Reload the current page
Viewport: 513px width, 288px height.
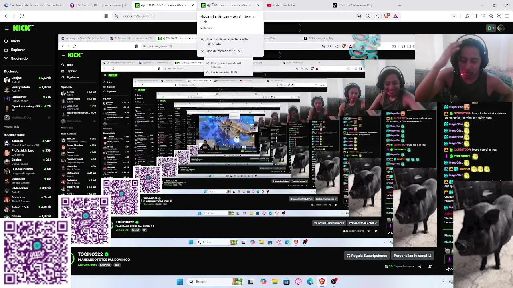tap(22, 16)
